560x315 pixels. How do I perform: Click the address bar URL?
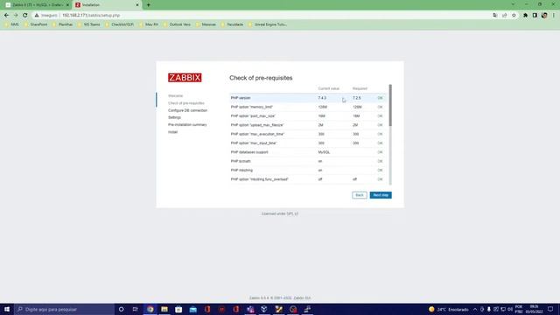click(91, 16)
